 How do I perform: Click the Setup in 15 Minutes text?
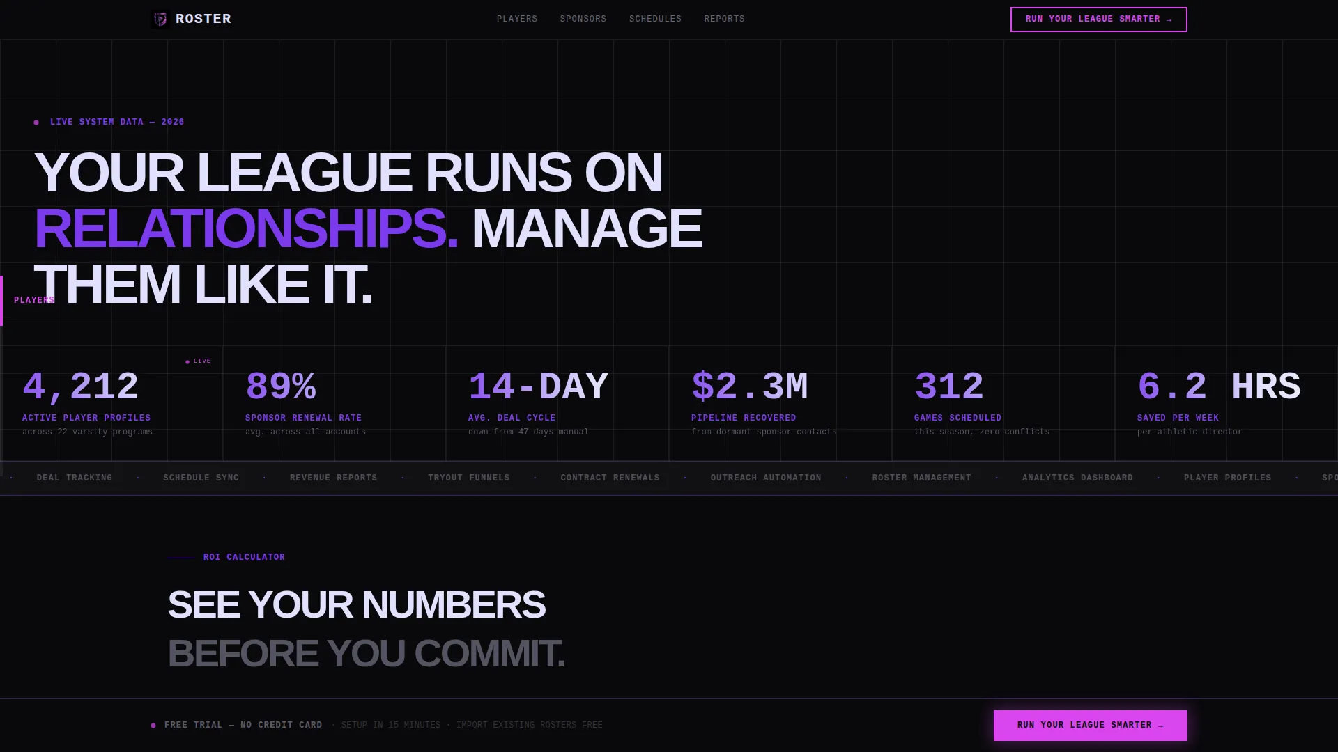click(390, 726)
